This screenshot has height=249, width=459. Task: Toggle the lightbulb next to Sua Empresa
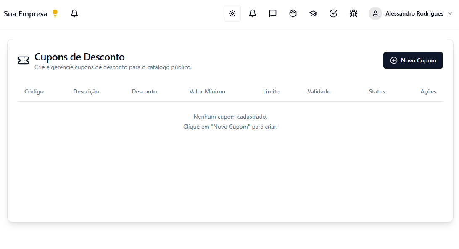pos(55,13)
